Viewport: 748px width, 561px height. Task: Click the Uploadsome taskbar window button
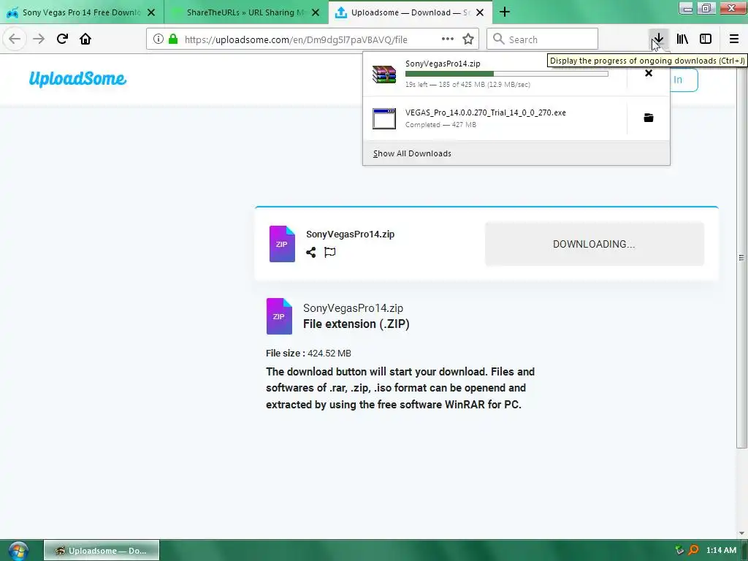102,551
